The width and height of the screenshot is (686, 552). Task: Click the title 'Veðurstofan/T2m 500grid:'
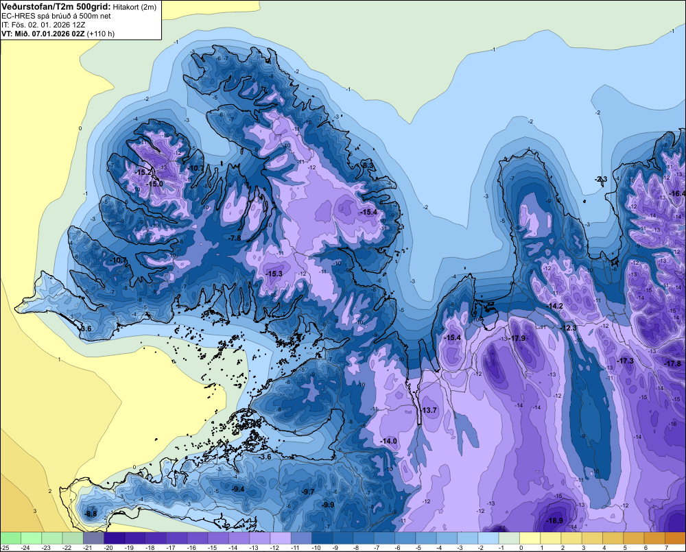point(56,7)
